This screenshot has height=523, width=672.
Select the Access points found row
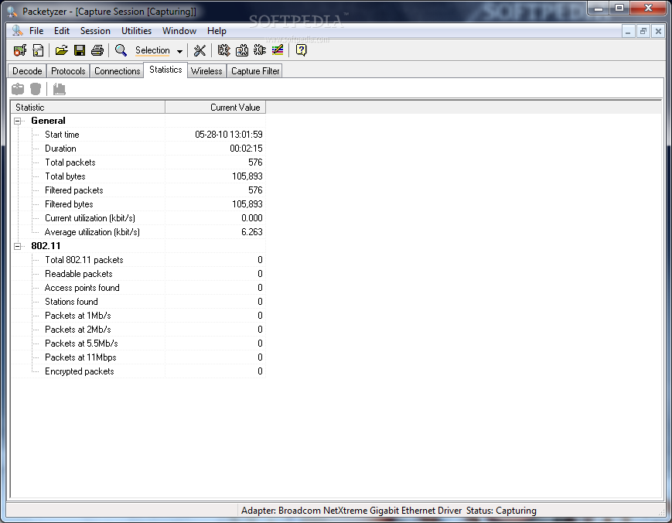pyautogui.click(x=138, y=288)
